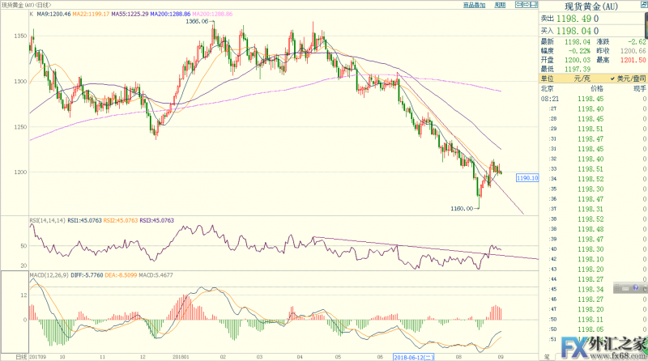Open RSI(14,14,14) indicator settings label
The height and width of the screenshot is (361, 648).
[x=46, y=219]
